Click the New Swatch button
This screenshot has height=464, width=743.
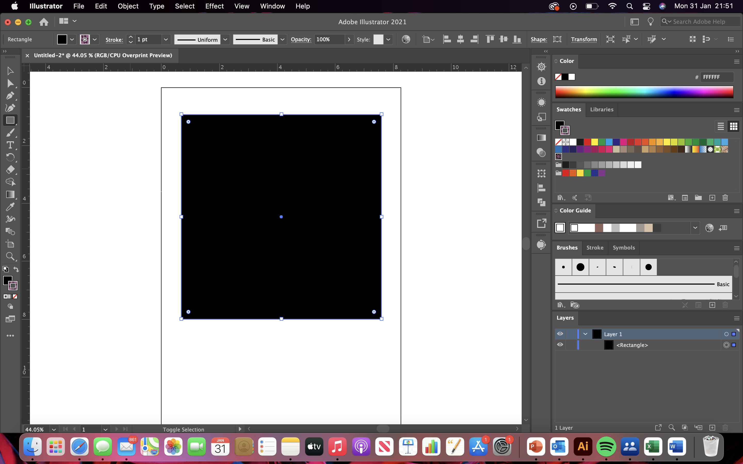pyautogui.click(x=712, y=198)
